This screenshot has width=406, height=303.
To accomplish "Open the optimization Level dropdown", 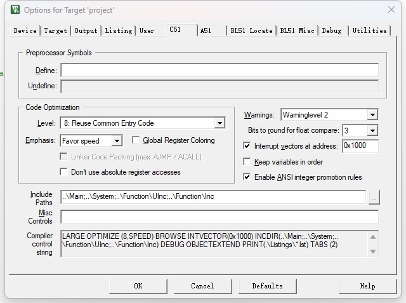I will coord(219,123).
